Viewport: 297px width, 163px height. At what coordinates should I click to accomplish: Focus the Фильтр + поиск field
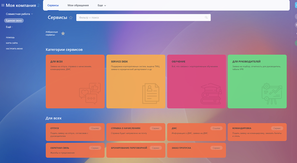[143, 17]
